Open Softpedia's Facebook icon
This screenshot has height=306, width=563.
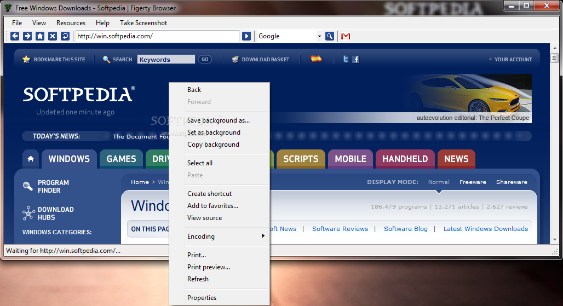pos(355,59)
